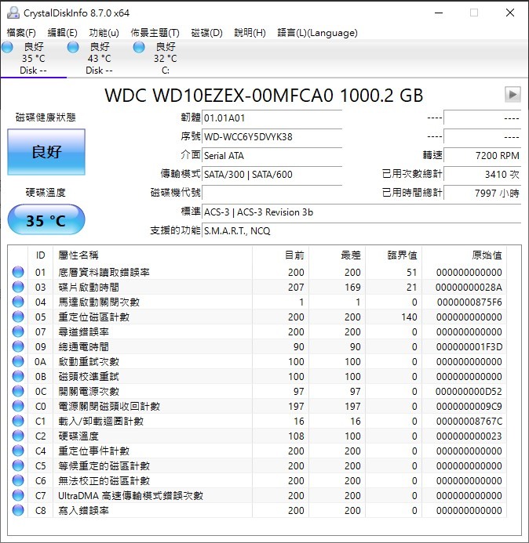Open the 磁碟(D) menu

[206, 33]
